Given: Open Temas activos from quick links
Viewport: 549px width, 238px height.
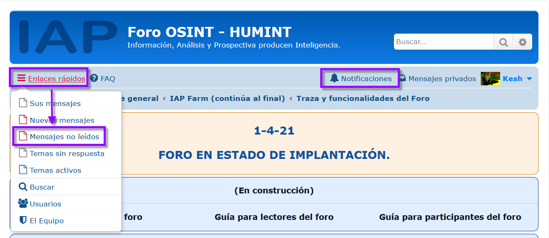Looking at the screenshot, I should click(55, 170).
